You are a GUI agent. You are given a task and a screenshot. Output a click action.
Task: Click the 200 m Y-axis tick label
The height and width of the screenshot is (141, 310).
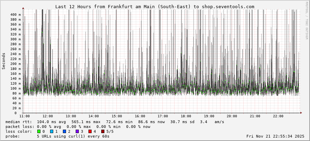pos(15,64)
